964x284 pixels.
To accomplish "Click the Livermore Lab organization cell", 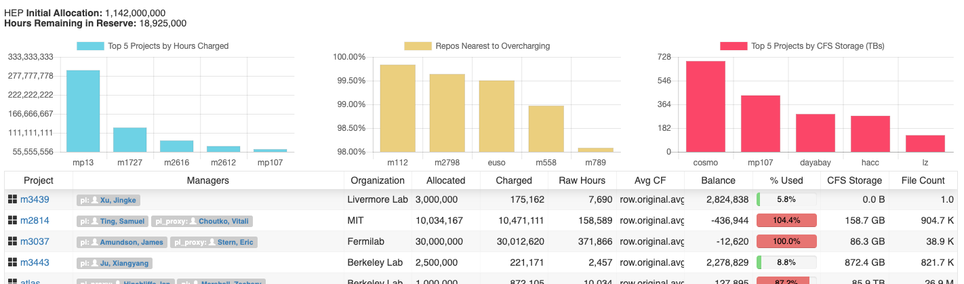I will [x=378, y=200].
